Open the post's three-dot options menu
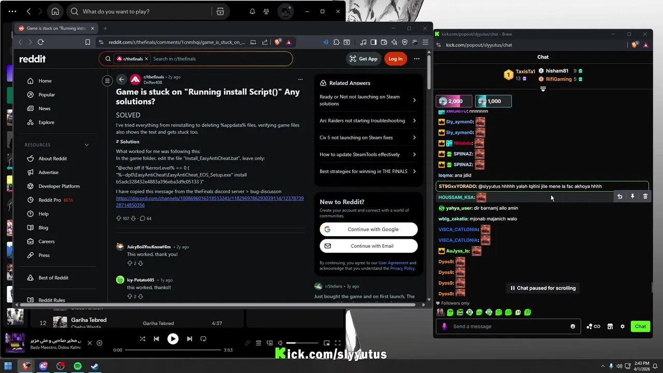 (300, 79)
